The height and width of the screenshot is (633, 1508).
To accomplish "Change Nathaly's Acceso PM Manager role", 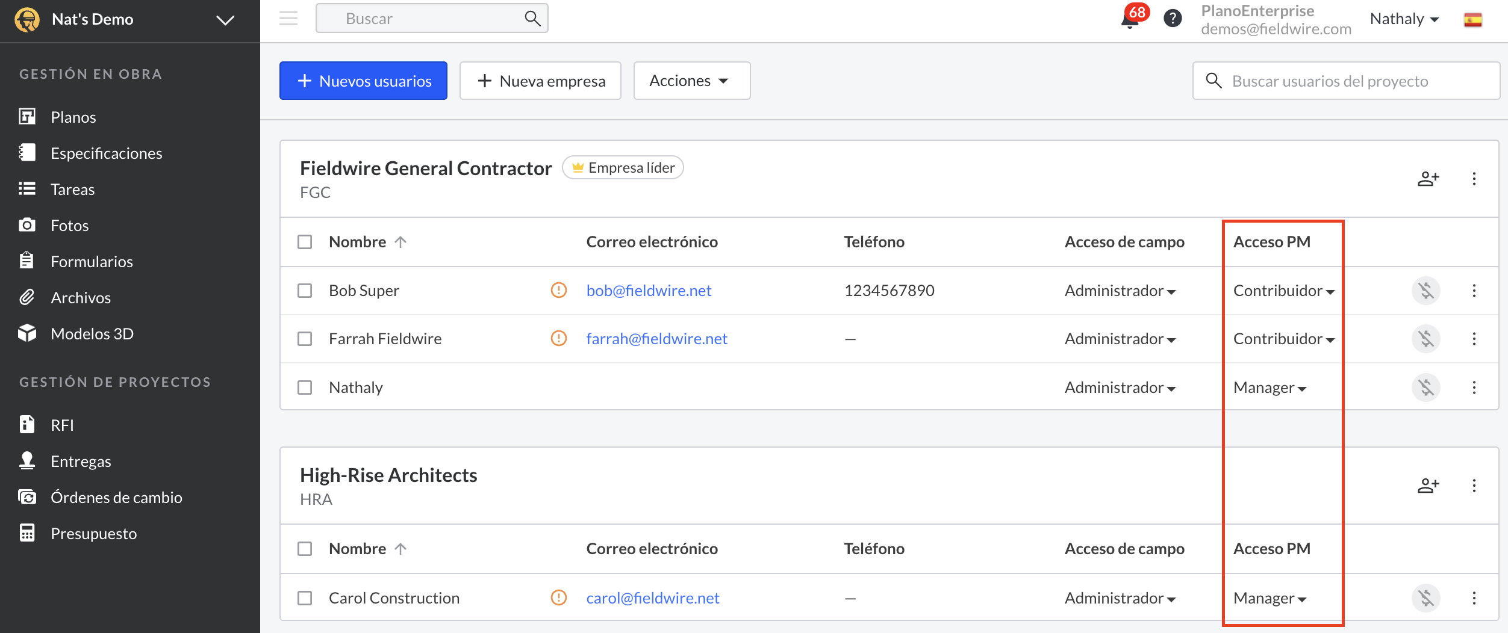I will [x=1270, y=388].
